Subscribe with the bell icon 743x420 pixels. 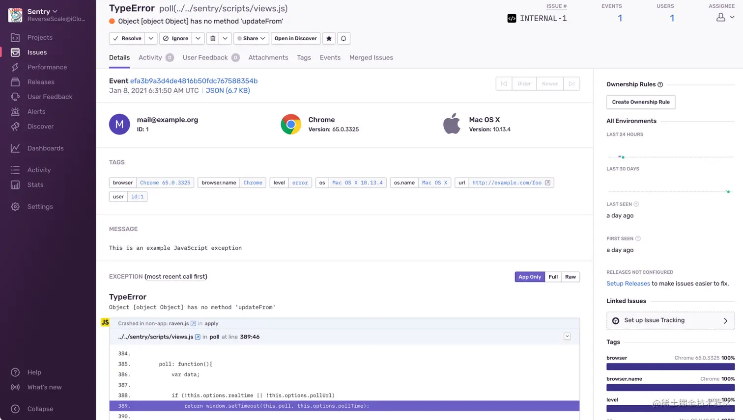pyautogui.click(x=343, y=38)
